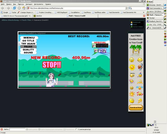This screenshot has height=134, width=167.
Task: Click the Send envelope icon
Action: 132,24
